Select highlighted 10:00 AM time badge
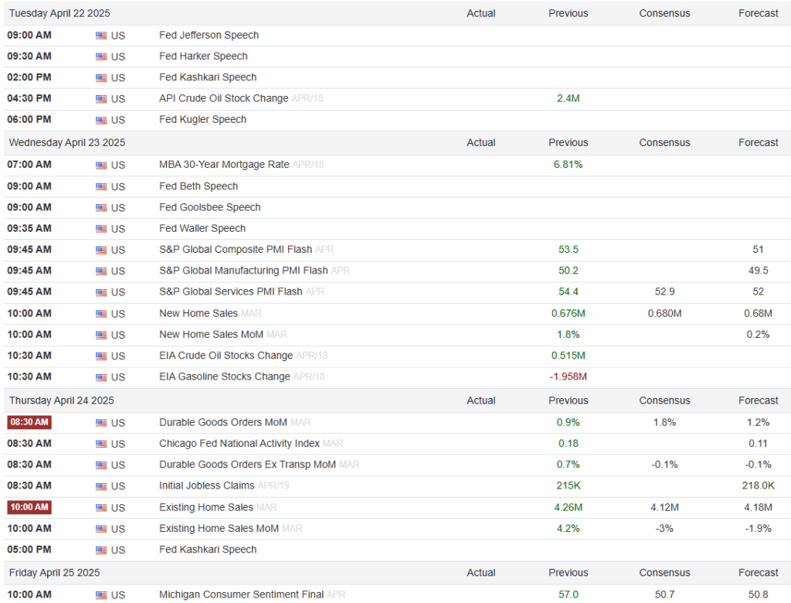Screen dimensions: 791x603 point(29,507)
